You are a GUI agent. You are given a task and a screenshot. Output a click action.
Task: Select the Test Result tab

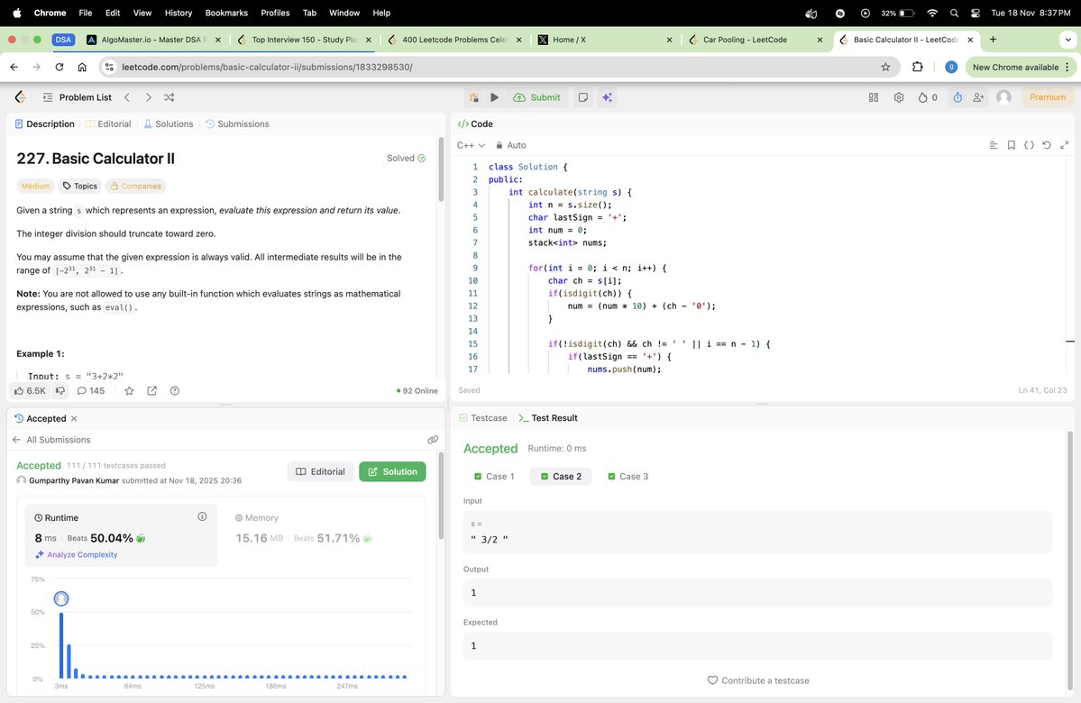click(549, 418)
